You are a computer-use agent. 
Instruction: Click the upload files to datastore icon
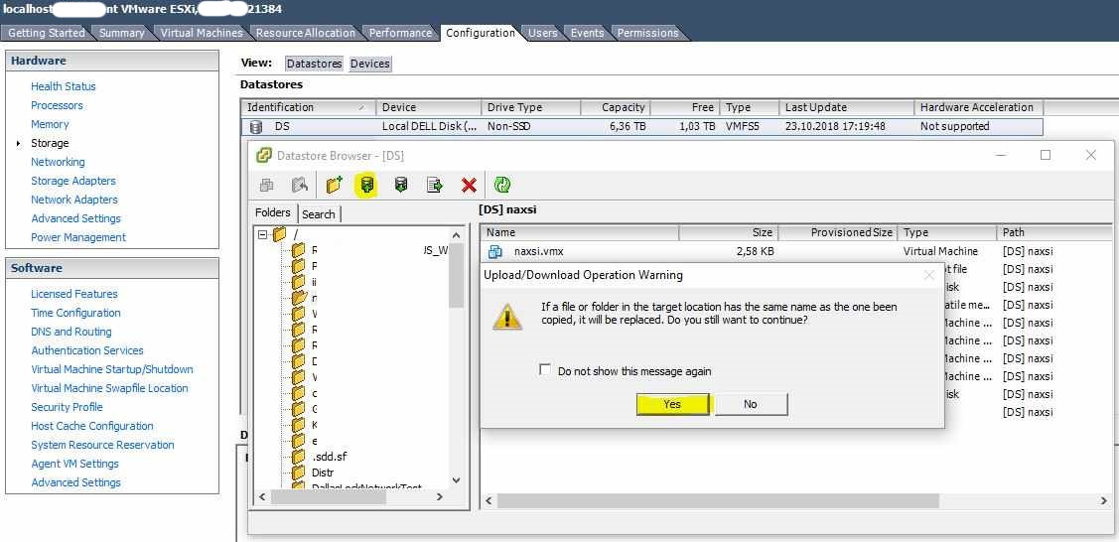click(366, 186)
